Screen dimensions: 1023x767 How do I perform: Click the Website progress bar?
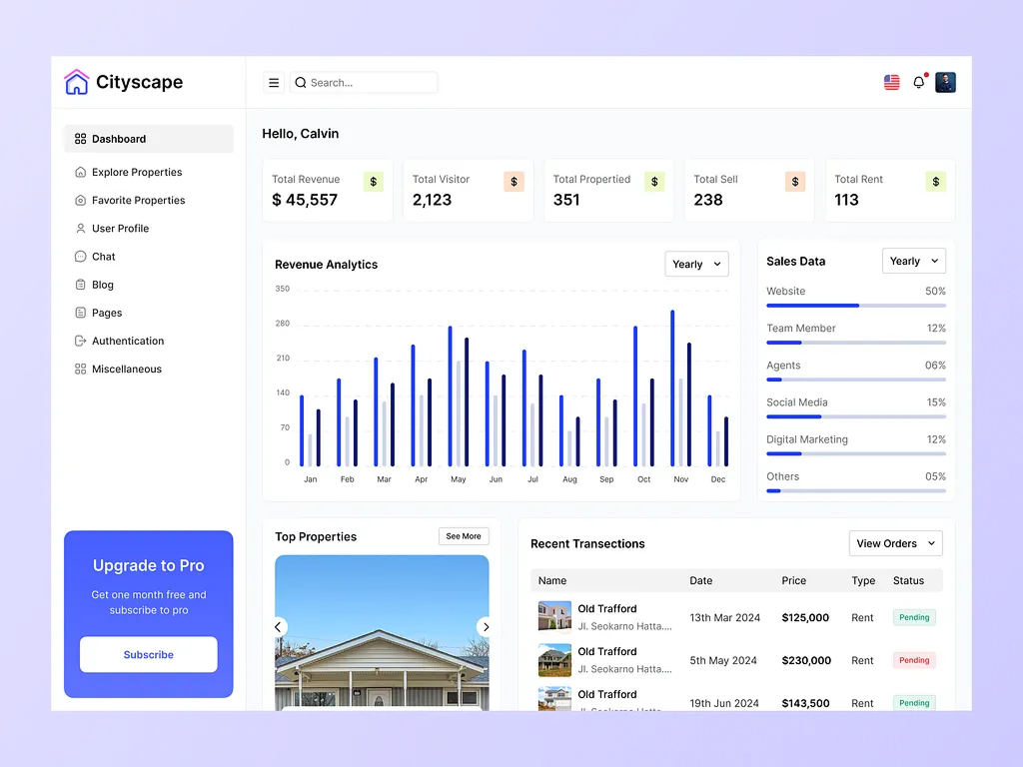[x=855, y=306]
